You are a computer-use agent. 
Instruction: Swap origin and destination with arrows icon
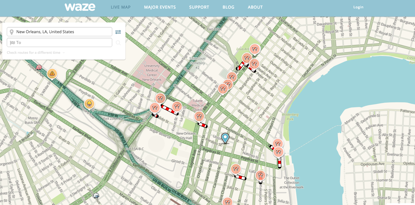pos(118,32)
